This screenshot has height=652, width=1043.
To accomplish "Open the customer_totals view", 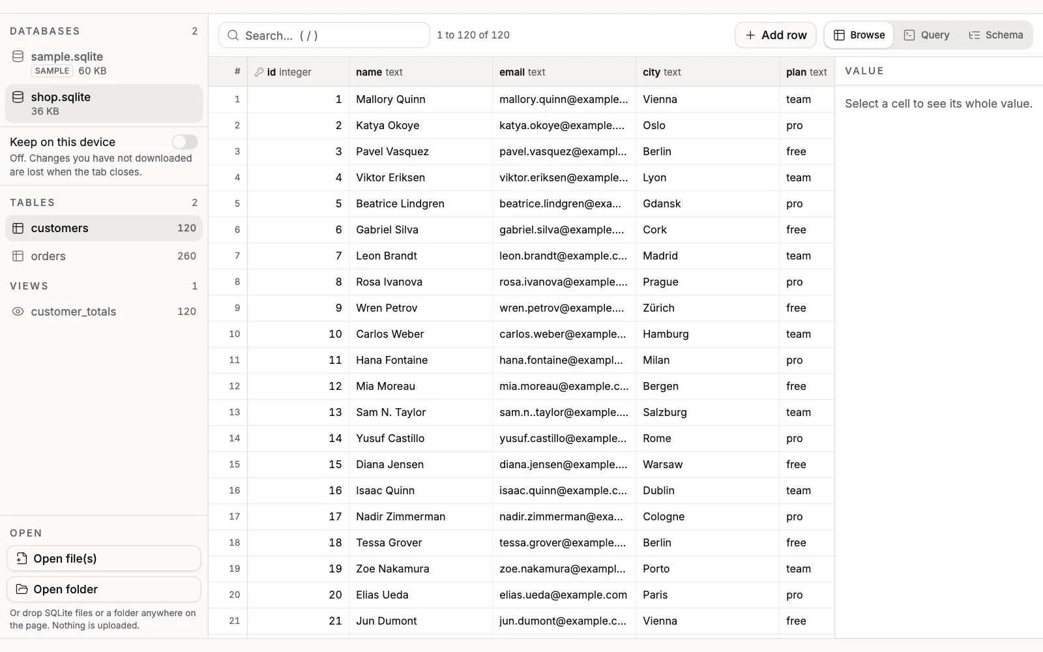I will click(x=104, y=312).
